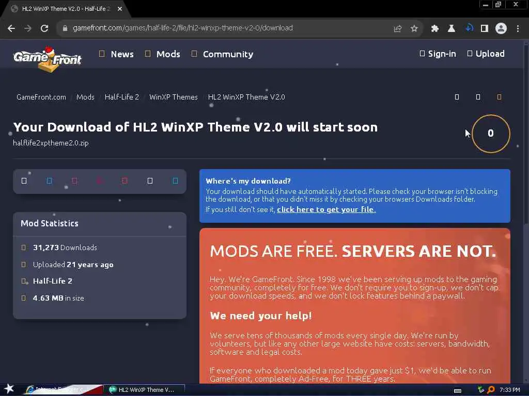This screenshot has width=529, height=396.
Task: Go to the WinXP Themes breadcrumb
Action: point(174,97)
